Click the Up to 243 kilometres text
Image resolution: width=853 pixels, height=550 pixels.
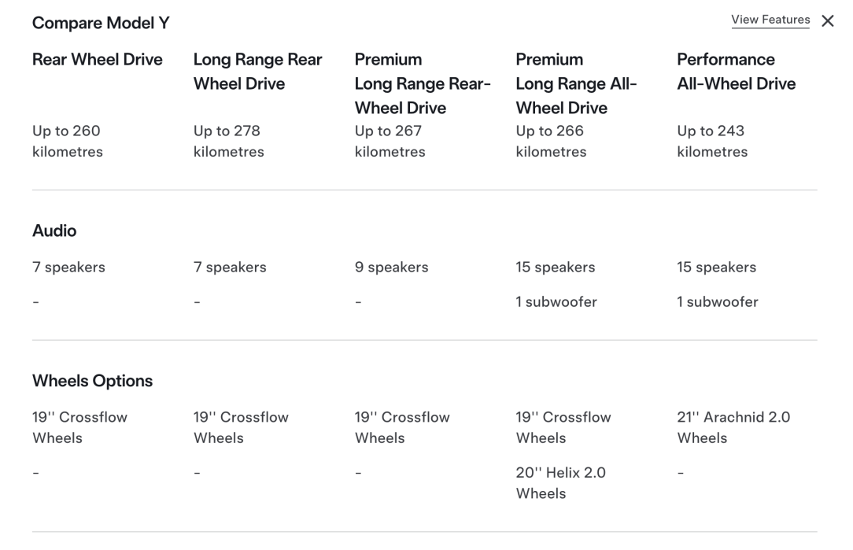[712, 141]
